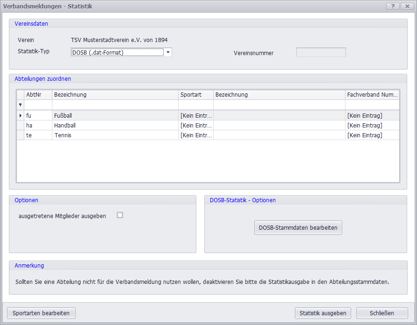Click the help question mark button
The height and width of the screenshot is (325, 417).
(392, 6)
